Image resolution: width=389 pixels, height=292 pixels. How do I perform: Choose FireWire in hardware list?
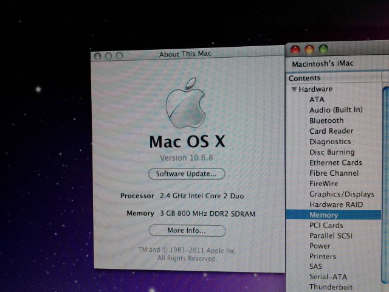click(324, 184)
